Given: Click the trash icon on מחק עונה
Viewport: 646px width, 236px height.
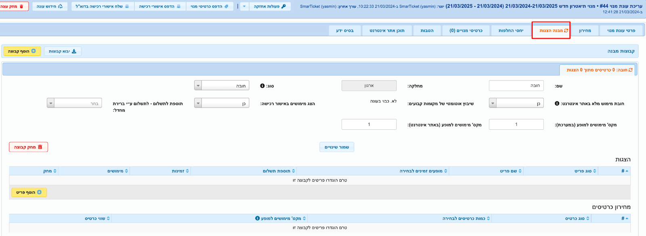Looking at the screenshot, I should [x=21, y=6].
